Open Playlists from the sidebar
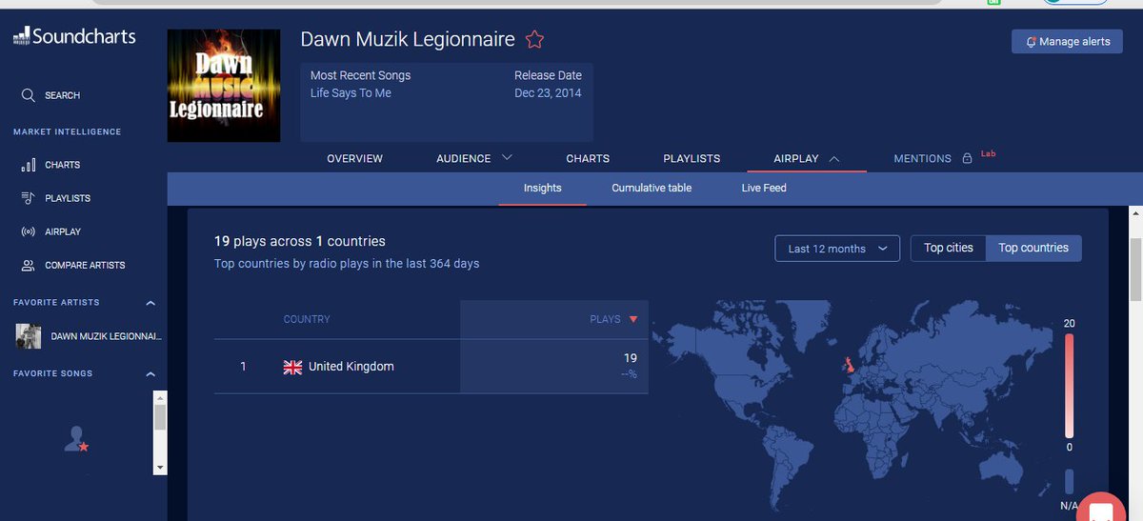The height and width of the screenshot is (521, 1143). (68, 198)
